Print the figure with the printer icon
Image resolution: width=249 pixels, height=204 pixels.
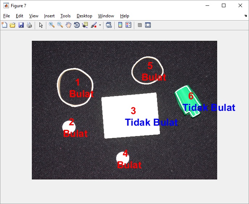tap(29, 25)
